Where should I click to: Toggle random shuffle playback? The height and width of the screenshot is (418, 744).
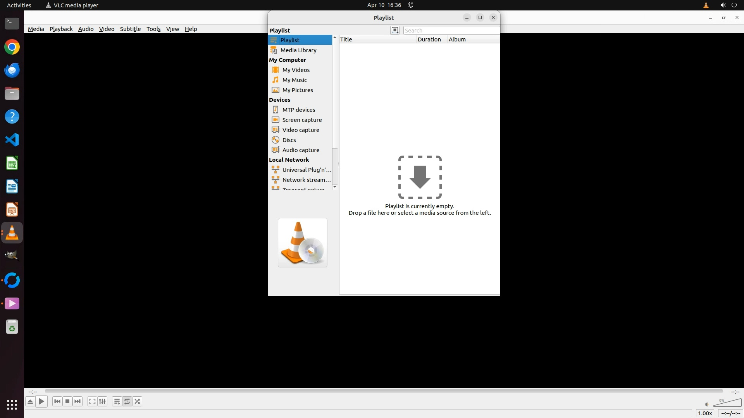(137, 401)
